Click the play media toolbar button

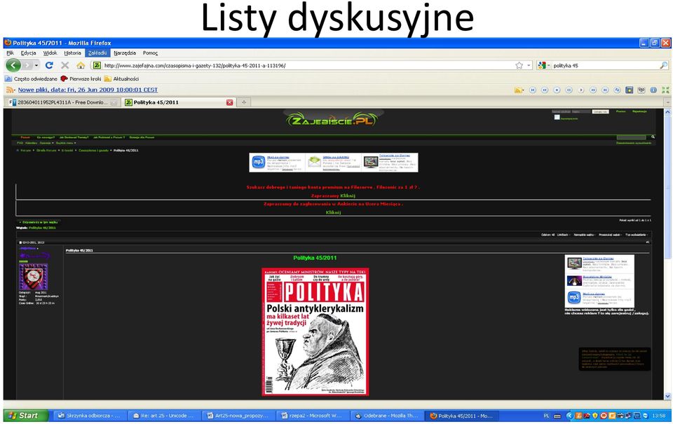tap(580, 90)
